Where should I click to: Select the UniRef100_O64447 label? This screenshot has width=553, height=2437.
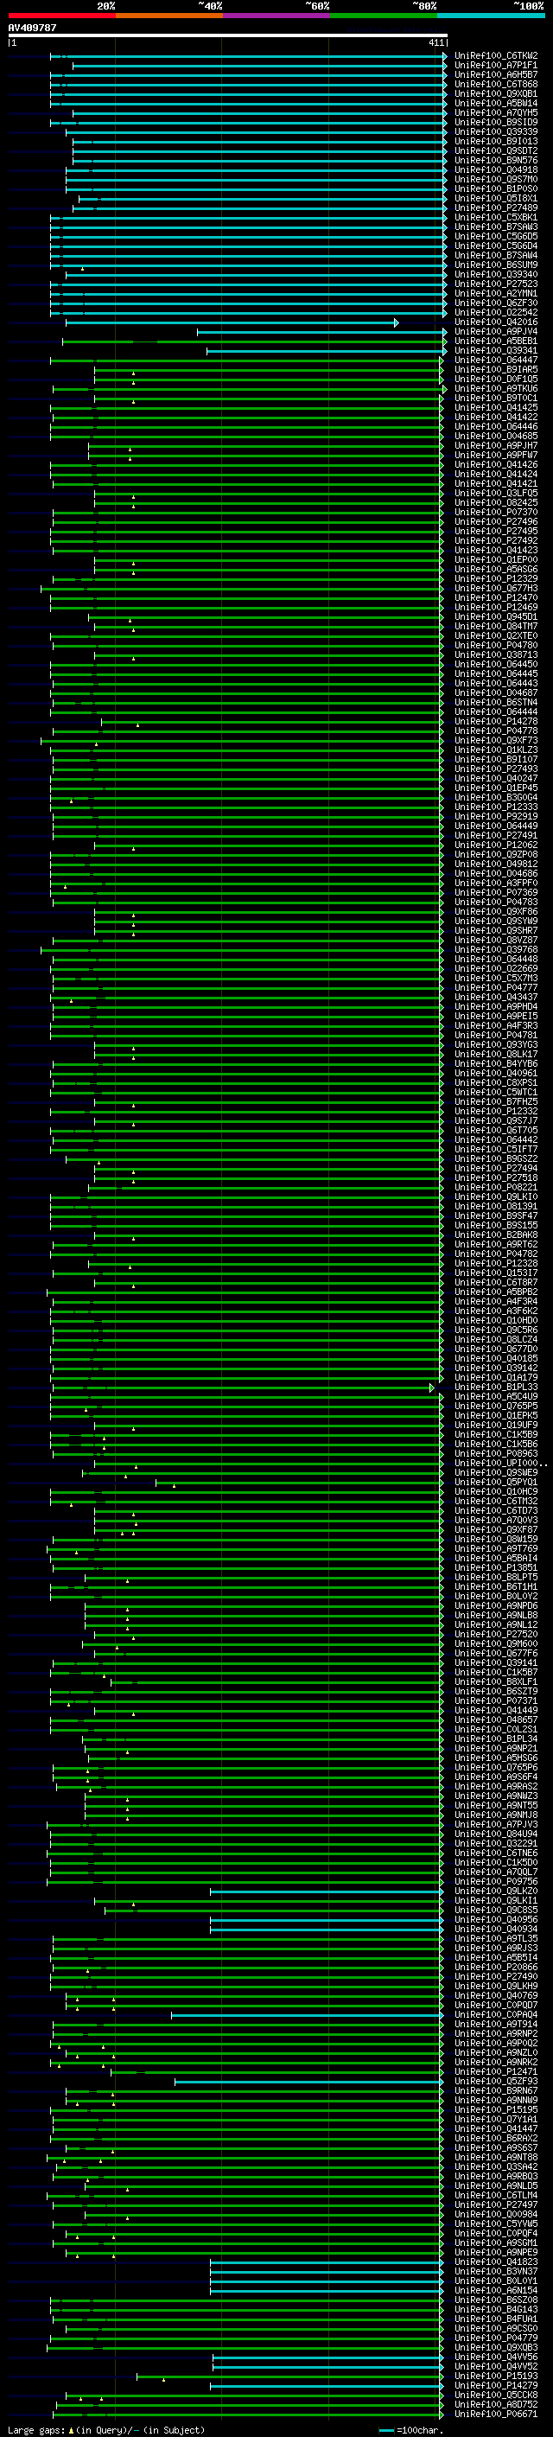[496, 360]
